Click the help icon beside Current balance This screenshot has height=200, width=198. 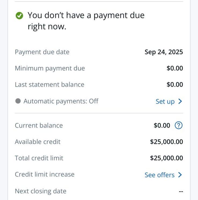(x=178, y=125)
